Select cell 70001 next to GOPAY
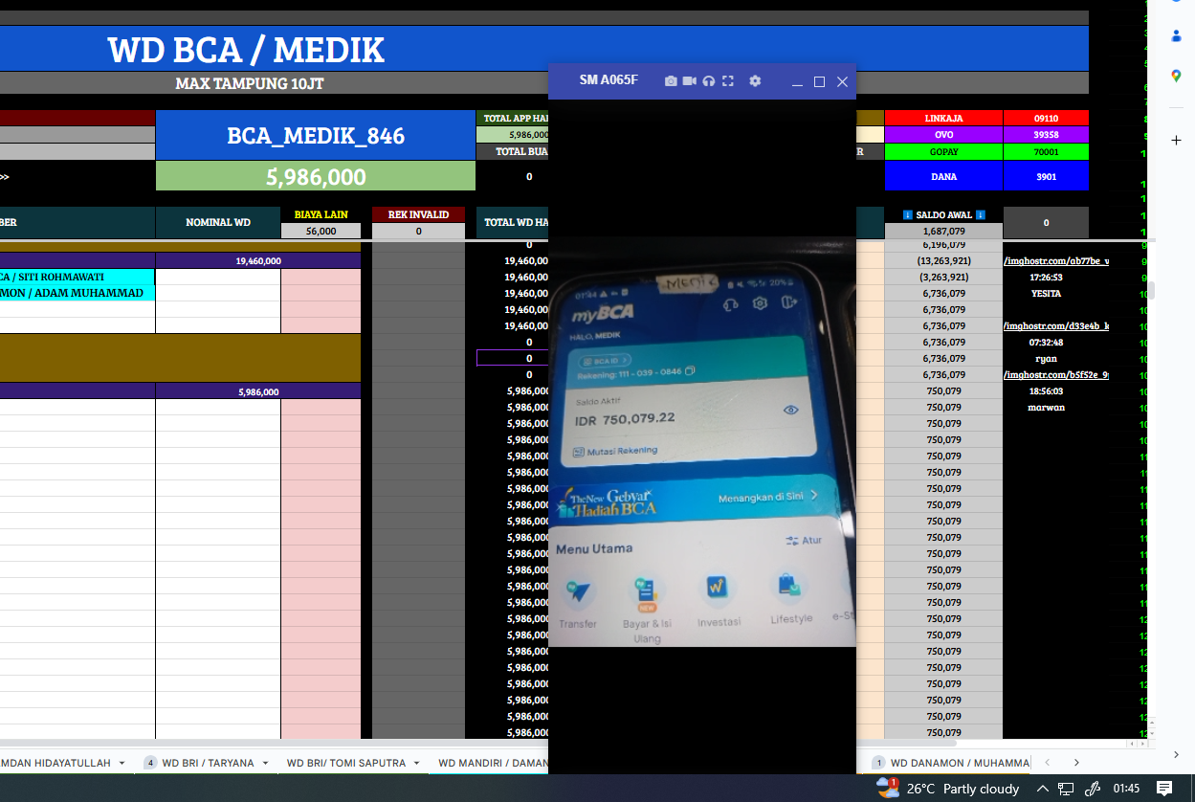 pyautogui.click(x=1046, y=151)
